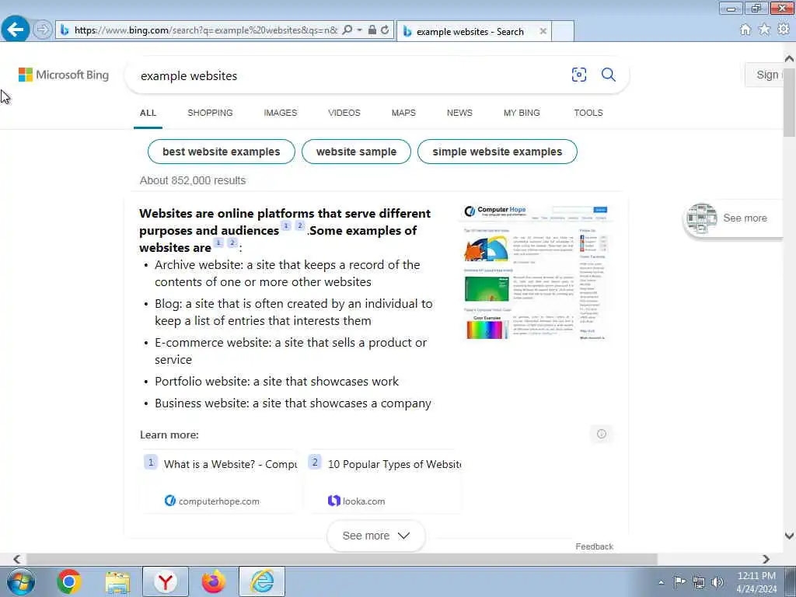
Task: Click inside the Bing search box
Action: [x=351, y=75]
